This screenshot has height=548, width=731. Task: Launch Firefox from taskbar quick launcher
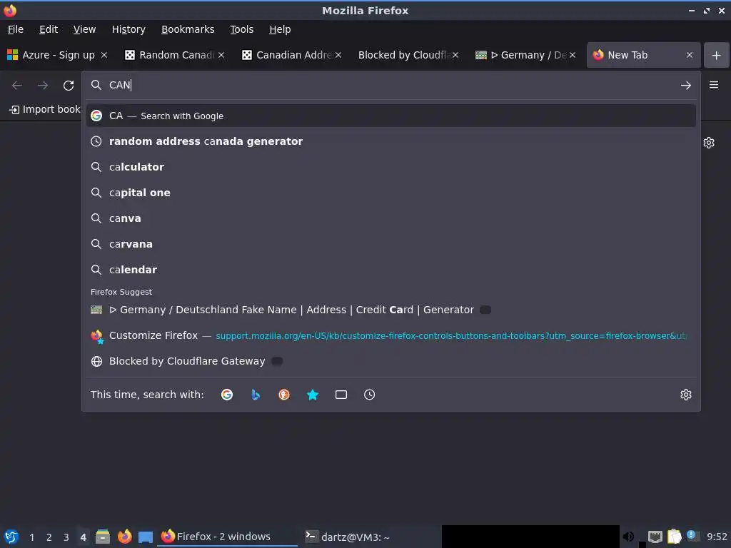[x=124, y=537]
